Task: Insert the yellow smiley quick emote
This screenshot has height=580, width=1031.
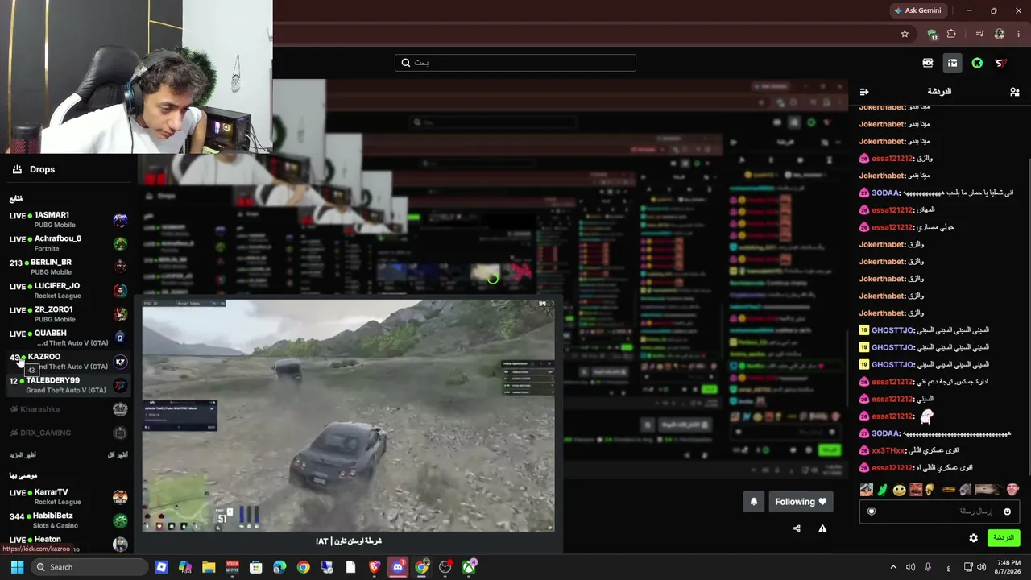Action: (x=899, y=490)
